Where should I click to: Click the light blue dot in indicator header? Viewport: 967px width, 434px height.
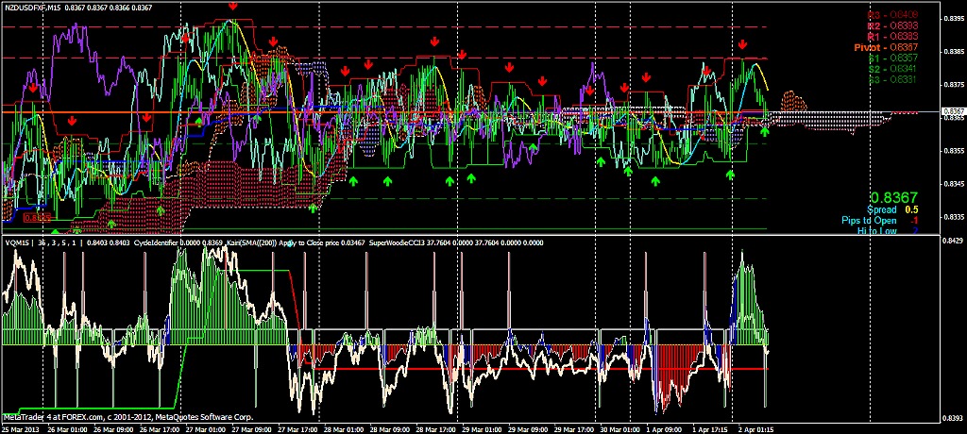coord(292,242)
